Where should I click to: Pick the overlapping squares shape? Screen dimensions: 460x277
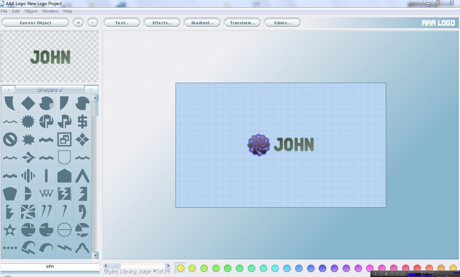64,139
